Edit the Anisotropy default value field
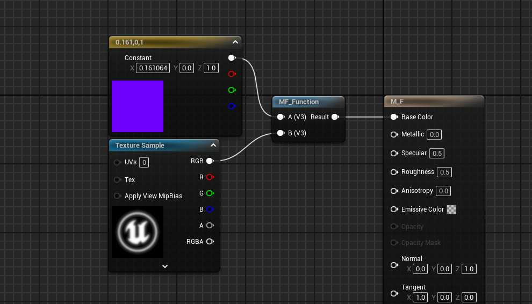 [x=443, y=191]
